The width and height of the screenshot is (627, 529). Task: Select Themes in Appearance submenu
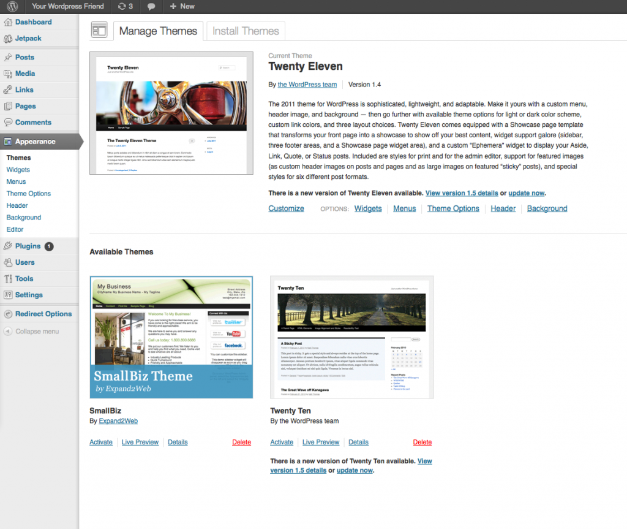coord(19,158)
